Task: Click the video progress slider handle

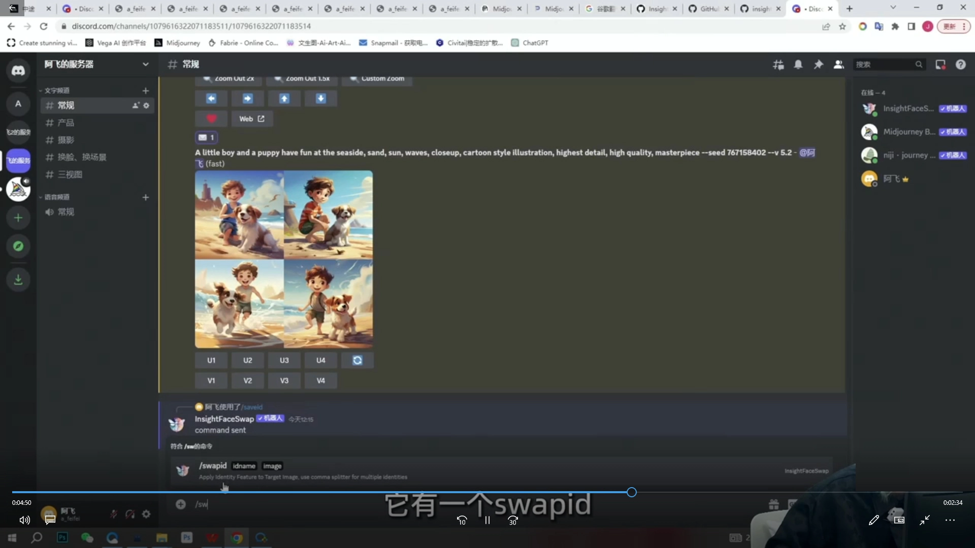Action: point(631,492)
